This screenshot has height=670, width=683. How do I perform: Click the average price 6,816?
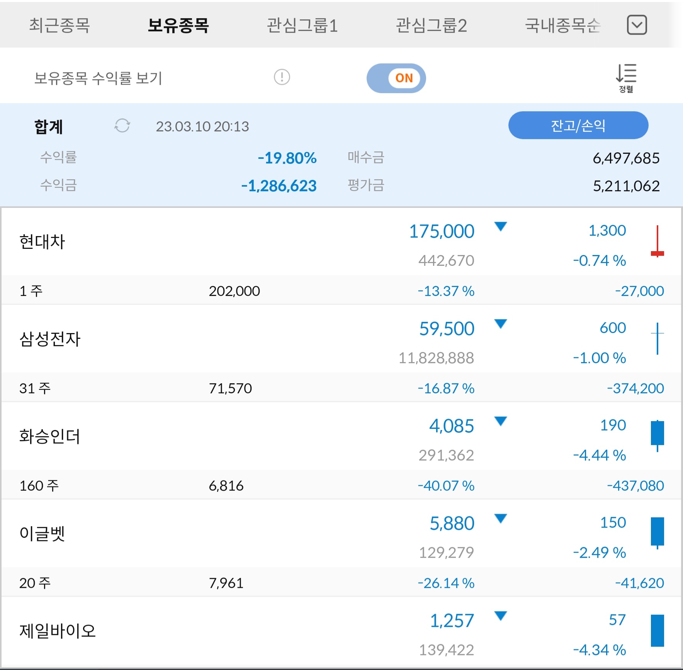[226, 486]
